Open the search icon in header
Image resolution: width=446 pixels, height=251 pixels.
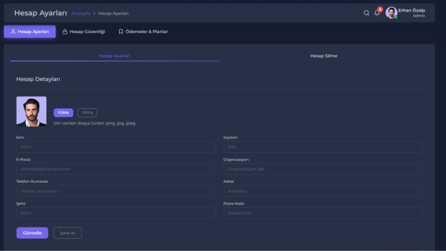366,13
